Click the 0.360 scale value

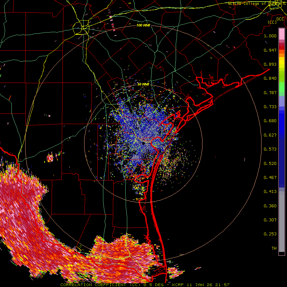(x=270, y=206)
